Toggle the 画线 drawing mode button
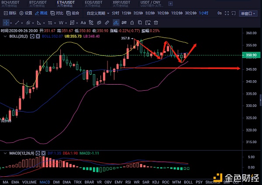 [x=41, y=13]
